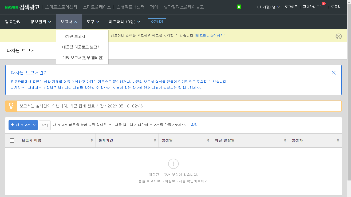Click the 로그아웃 link
The width and height of the screenshot is (351, 197).
291,7
